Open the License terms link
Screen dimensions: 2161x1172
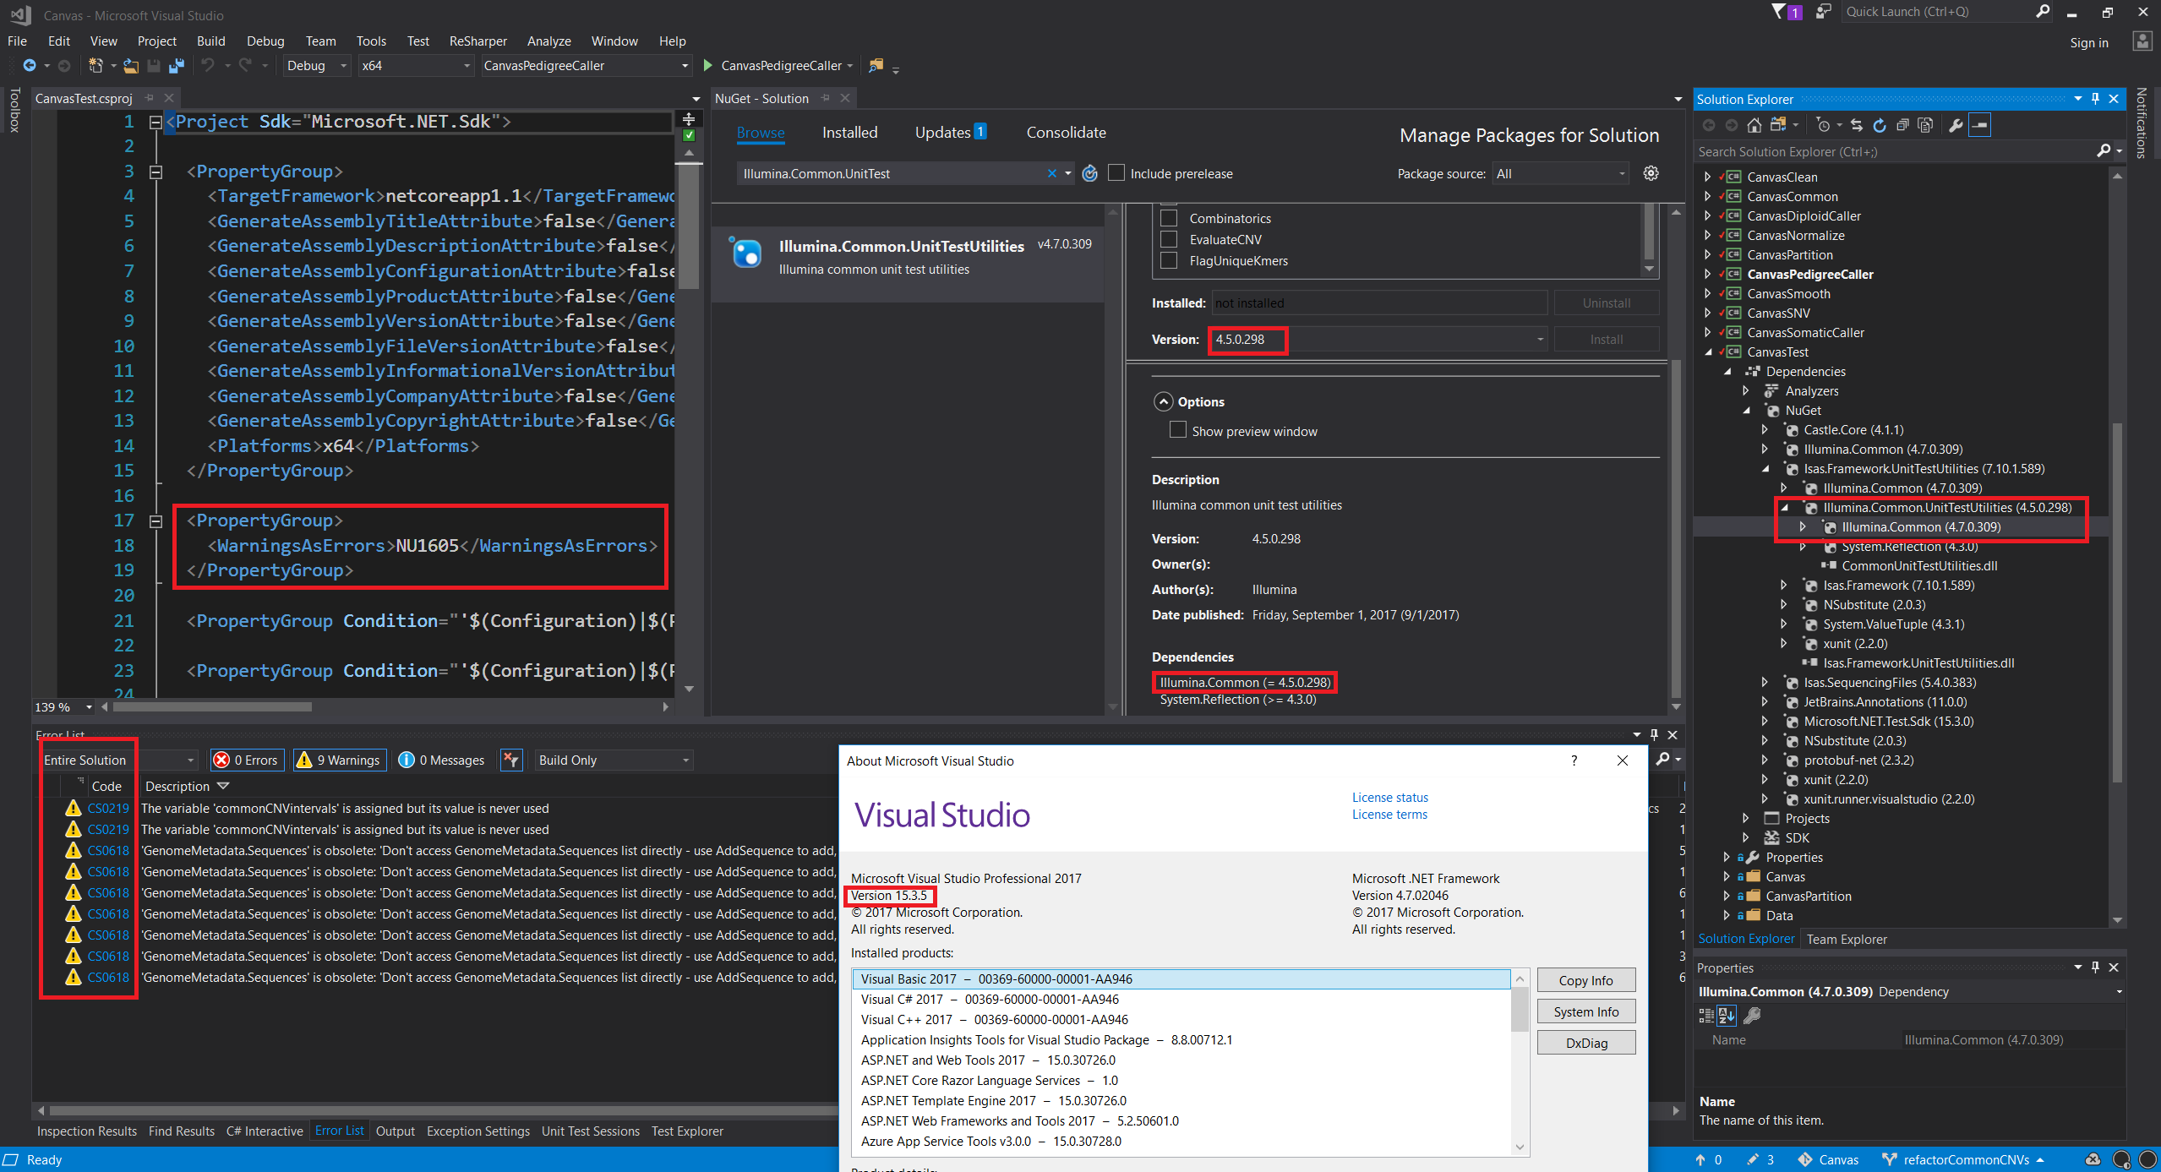coord(1389,814)
